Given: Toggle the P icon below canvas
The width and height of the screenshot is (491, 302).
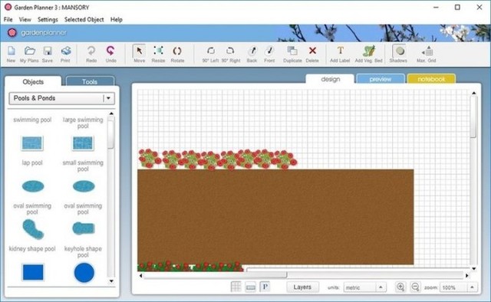Looking at the screenshot, I should click(x=265, y=287).
